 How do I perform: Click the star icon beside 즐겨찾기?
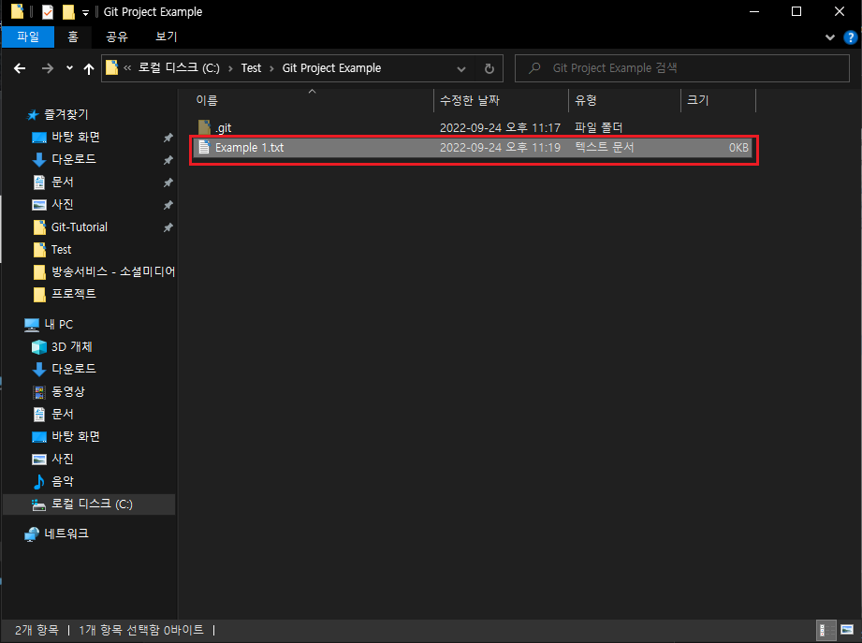coord(33,115)
